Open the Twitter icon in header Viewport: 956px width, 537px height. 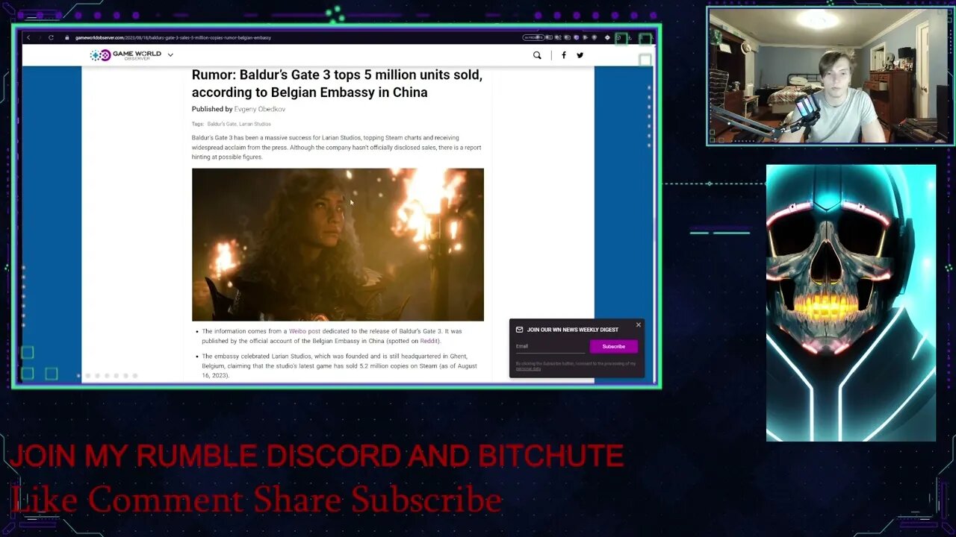[x=580, y=55]
